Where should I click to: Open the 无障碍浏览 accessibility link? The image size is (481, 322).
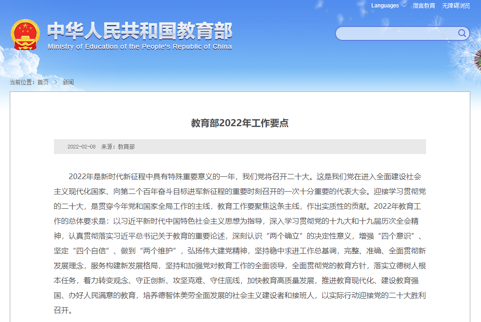(456, 6)
